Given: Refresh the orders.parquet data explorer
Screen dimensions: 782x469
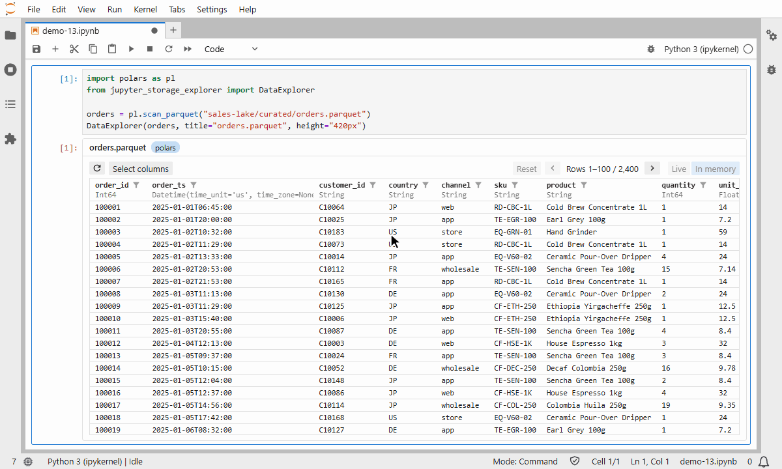Looking at the screenshot, I should 97,168.
